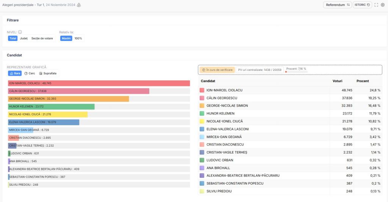Screen dimensions: 388x202
Task: Click the history clock icon in ISTORIC
Action: tap(369, 5)
